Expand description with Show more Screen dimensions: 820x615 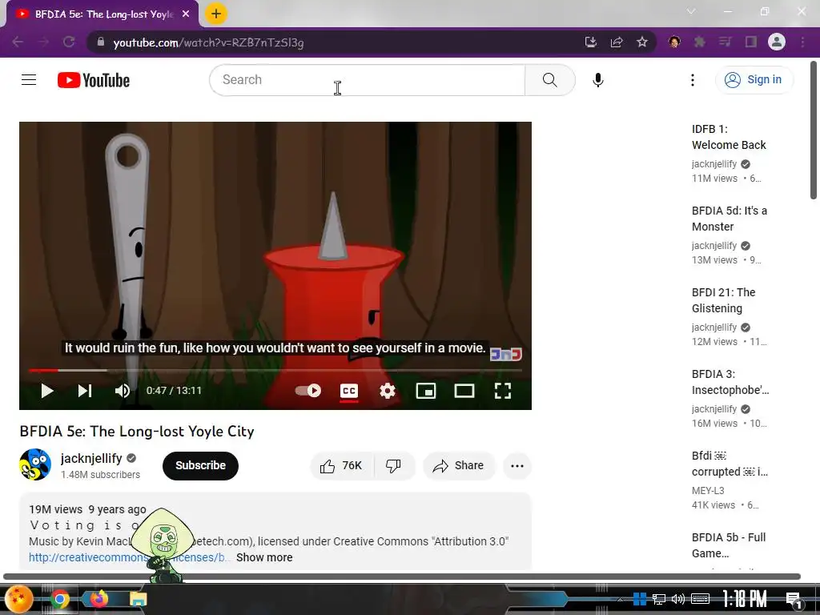pos(264,557)
